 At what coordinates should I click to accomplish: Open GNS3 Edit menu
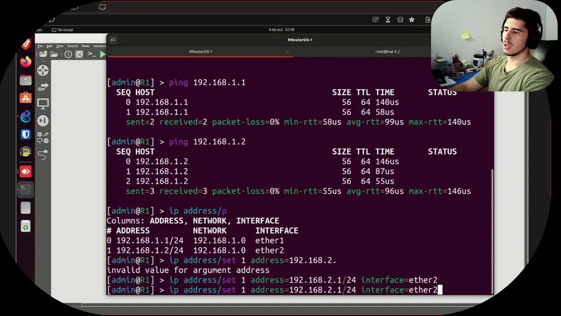[50, 46]
